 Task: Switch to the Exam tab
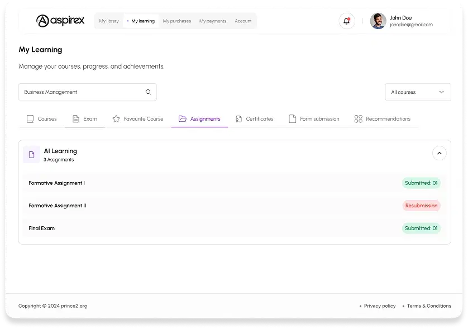85,119
